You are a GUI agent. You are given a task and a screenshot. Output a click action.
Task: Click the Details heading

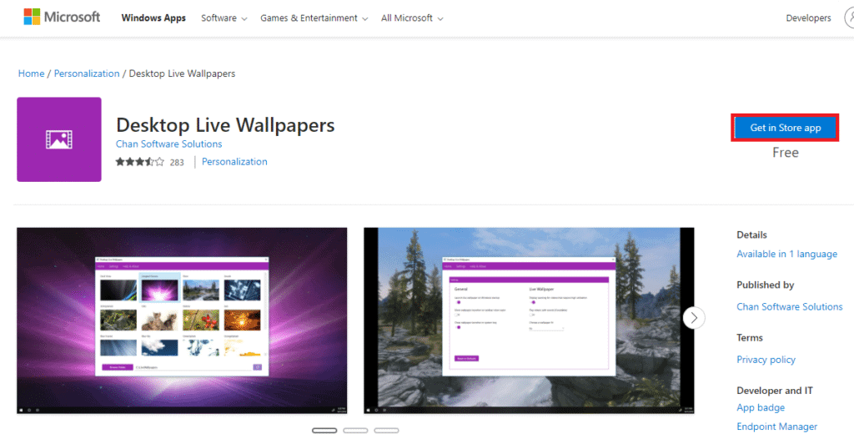click(x=751, y=235)
